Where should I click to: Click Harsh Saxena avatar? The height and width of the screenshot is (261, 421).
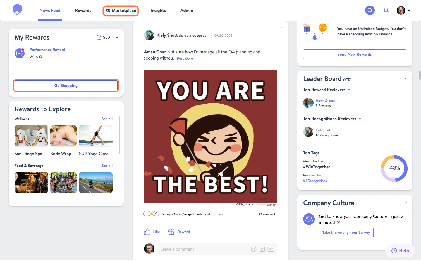click(x=308, y=103)
